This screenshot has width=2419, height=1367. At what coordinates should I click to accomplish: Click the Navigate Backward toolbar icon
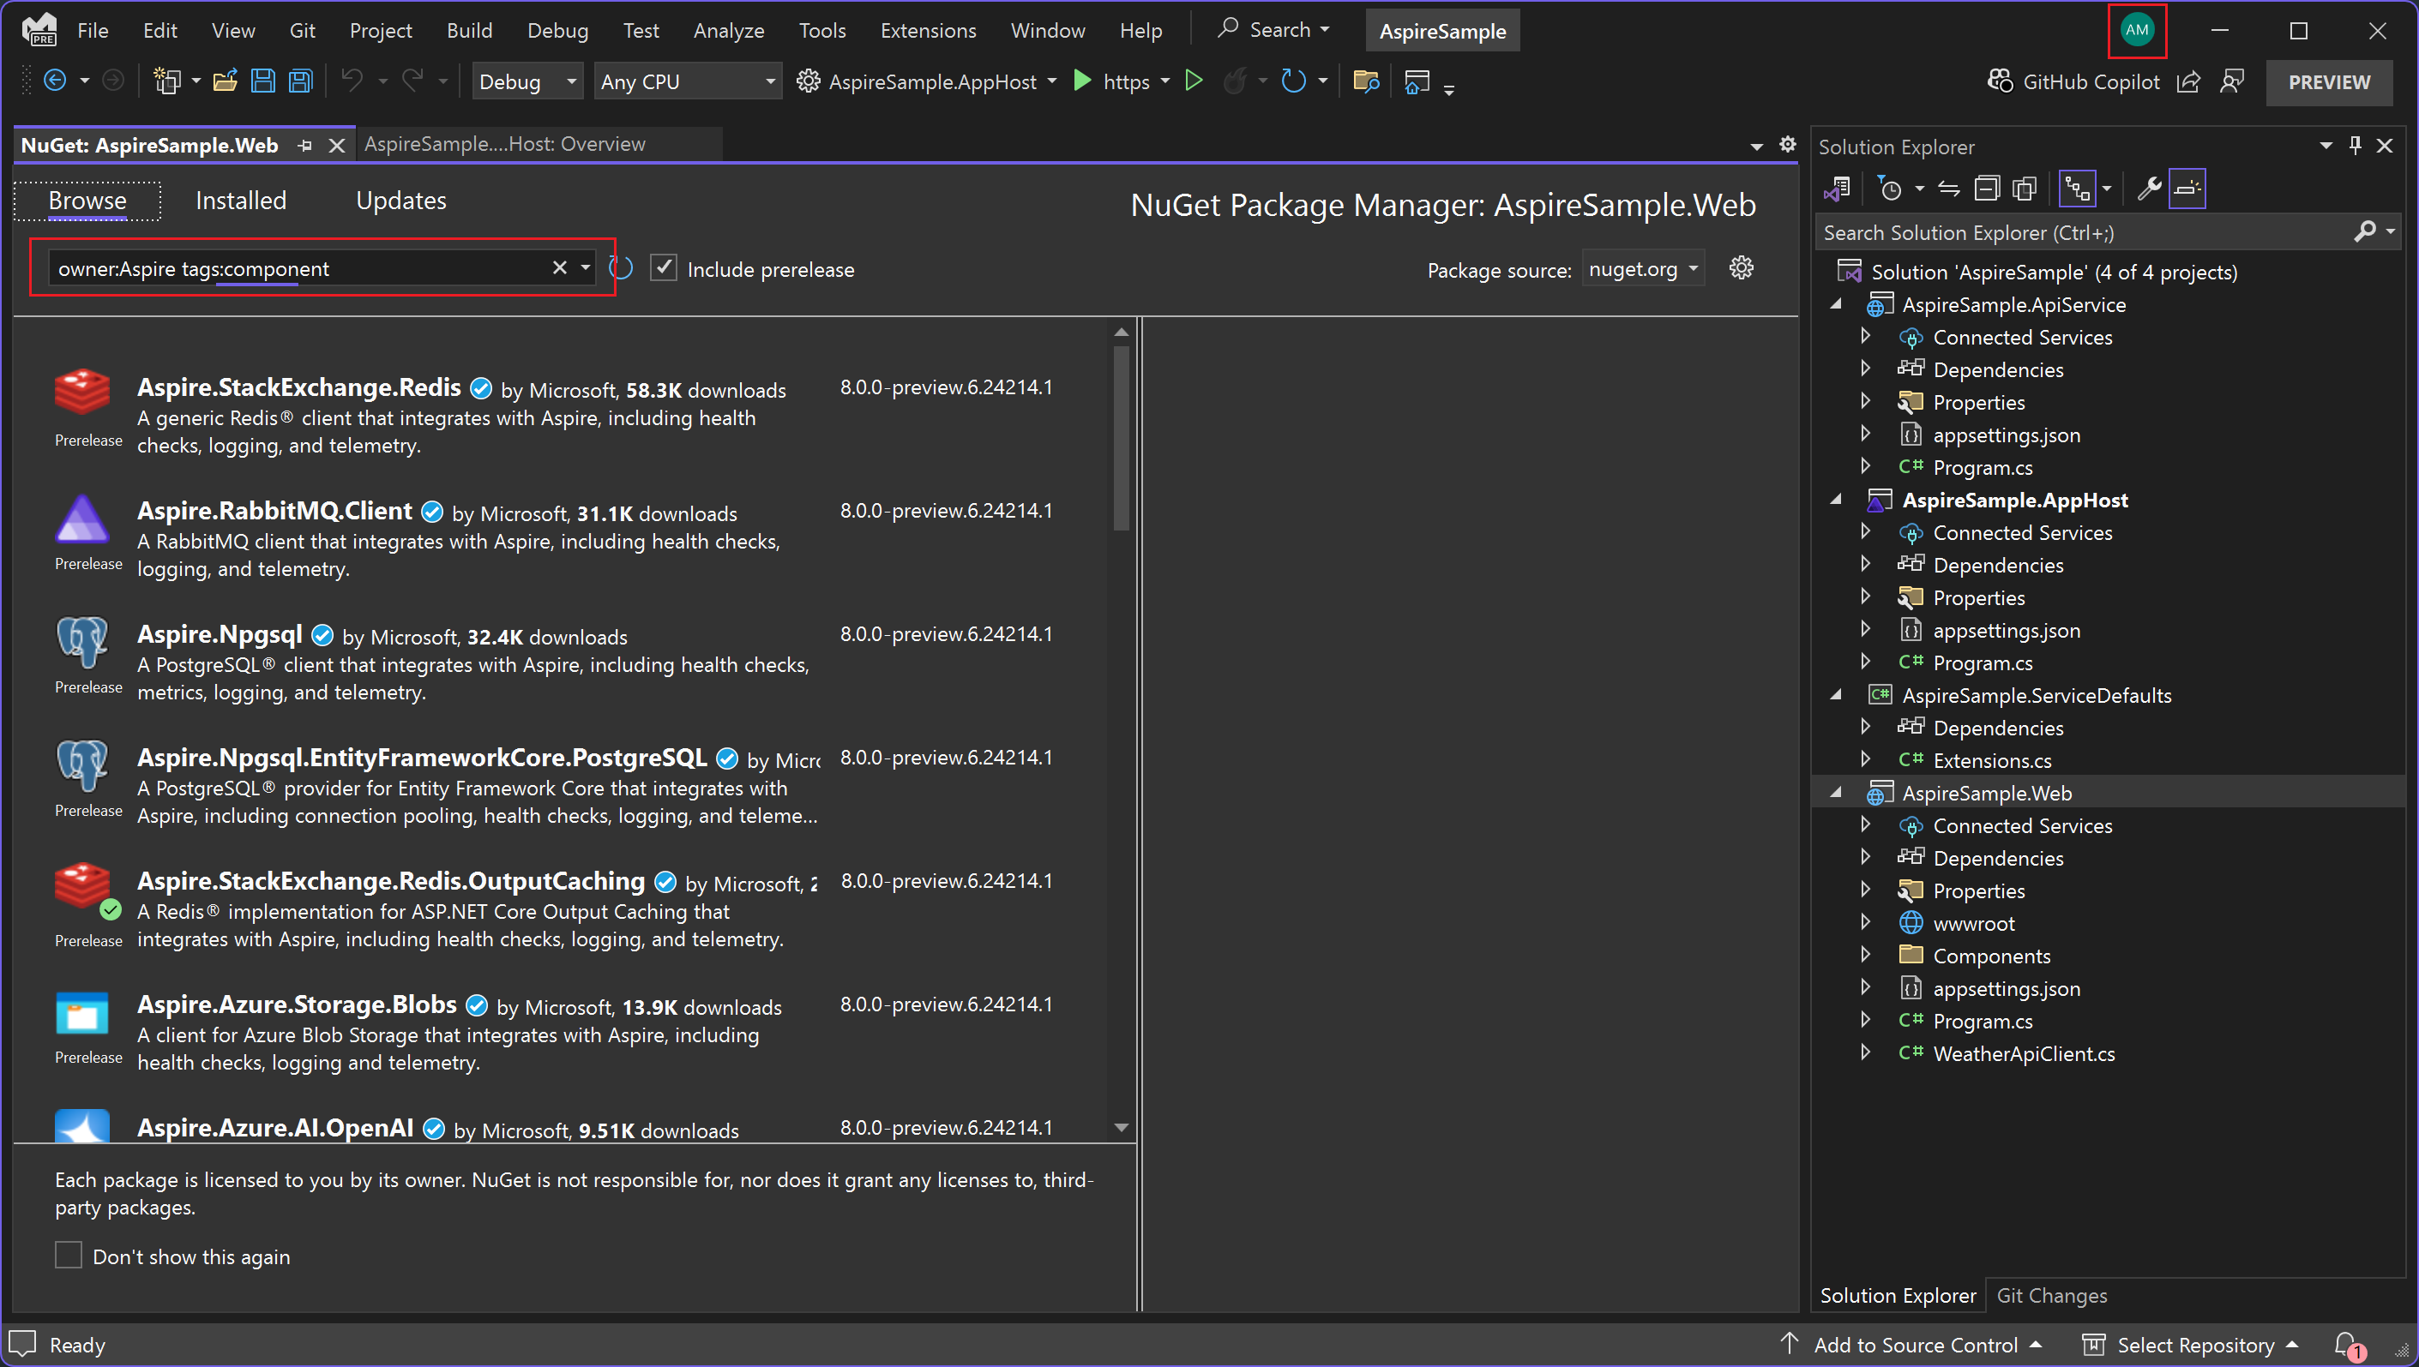56,81
